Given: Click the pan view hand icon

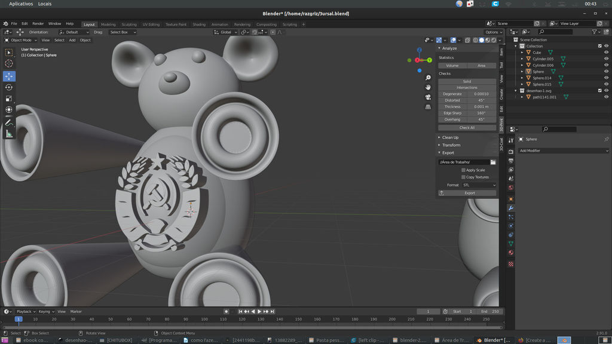Looking at the screenshot, I should click(x=428, y=87).
